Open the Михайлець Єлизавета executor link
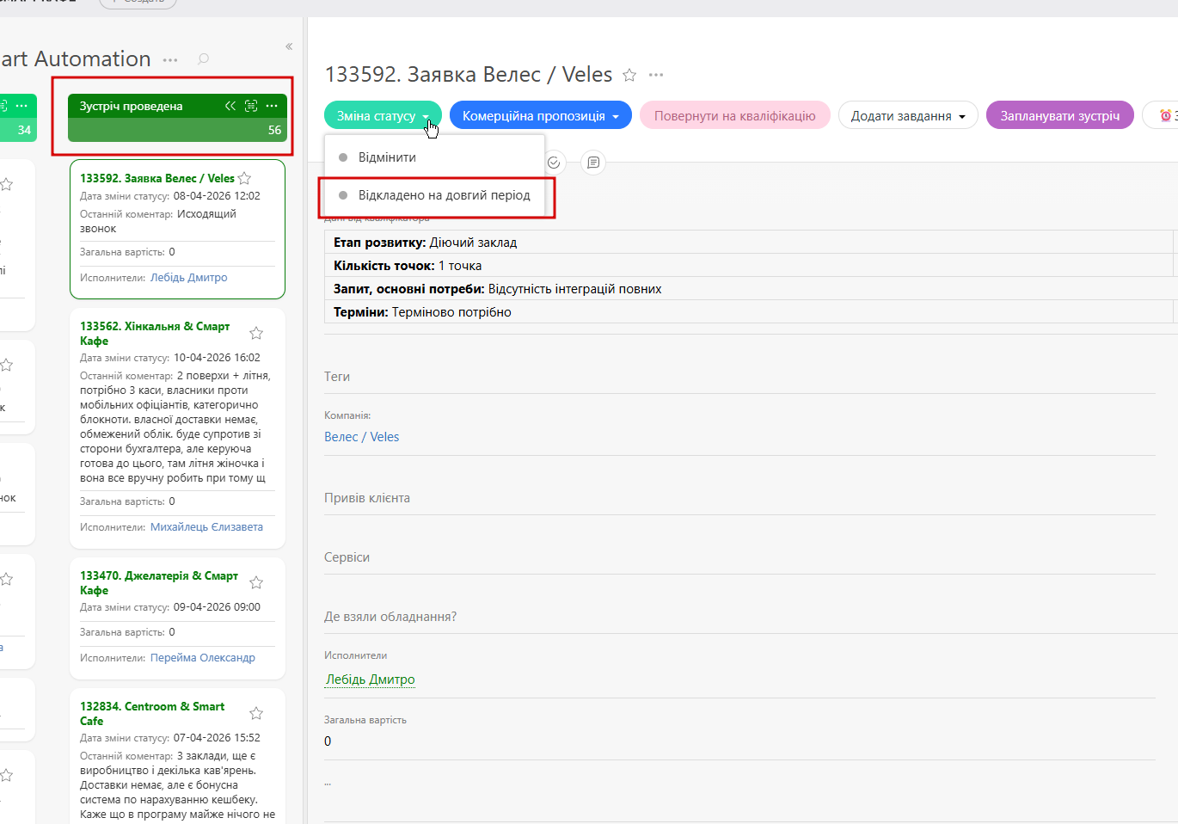The image size is (1178, 824). click(206, 527)
